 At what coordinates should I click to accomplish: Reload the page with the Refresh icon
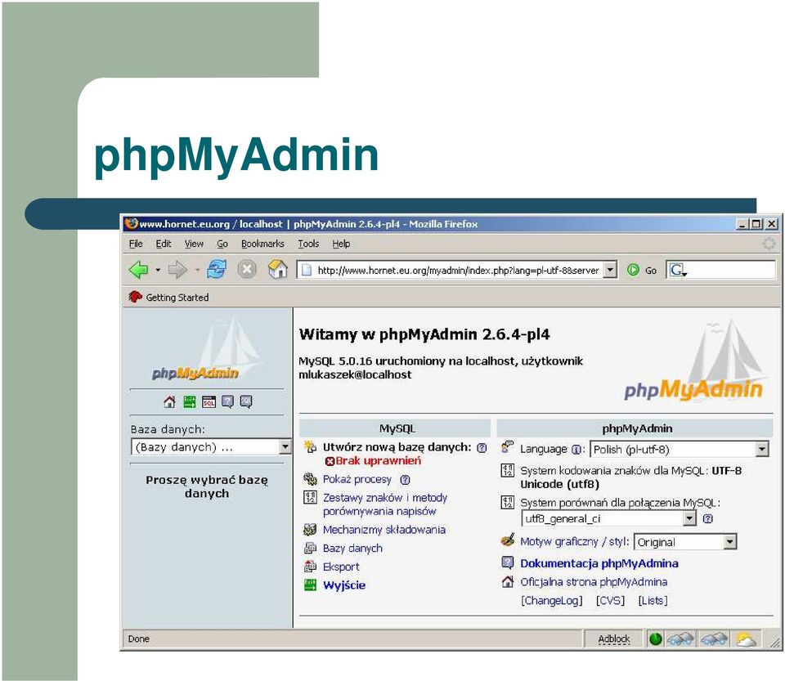pos(216,270)
